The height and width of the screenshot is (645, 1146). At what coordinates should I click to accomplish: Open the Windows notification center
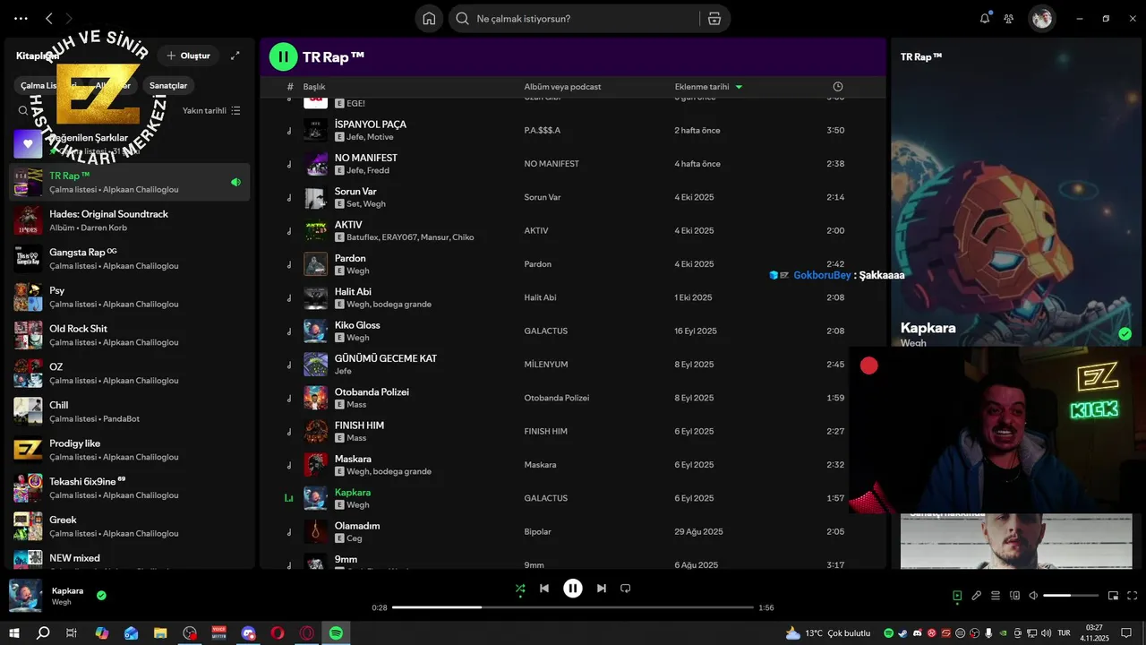(1126, 633)
